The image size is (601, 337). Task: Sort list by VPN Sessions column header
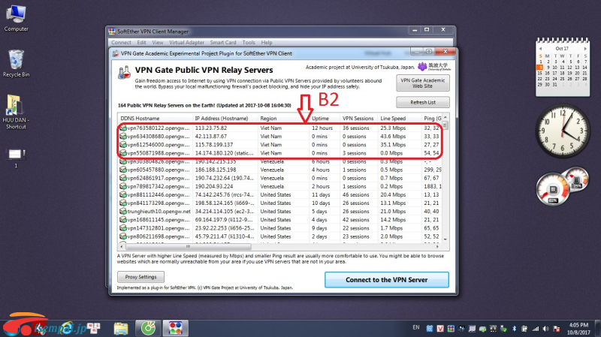click(359, 119)
